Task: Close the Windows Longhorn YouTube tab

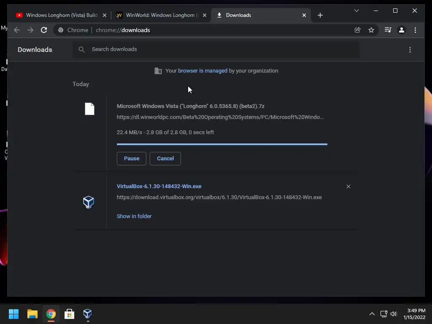Action: coord(105,15)
